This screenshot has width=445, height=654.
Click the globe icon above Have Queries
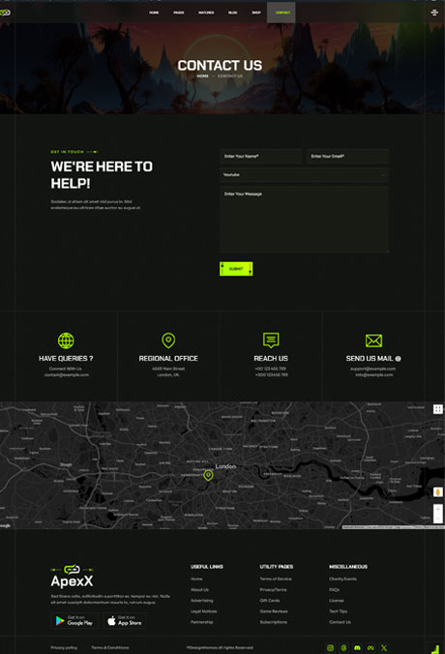(x=66, y=341)
